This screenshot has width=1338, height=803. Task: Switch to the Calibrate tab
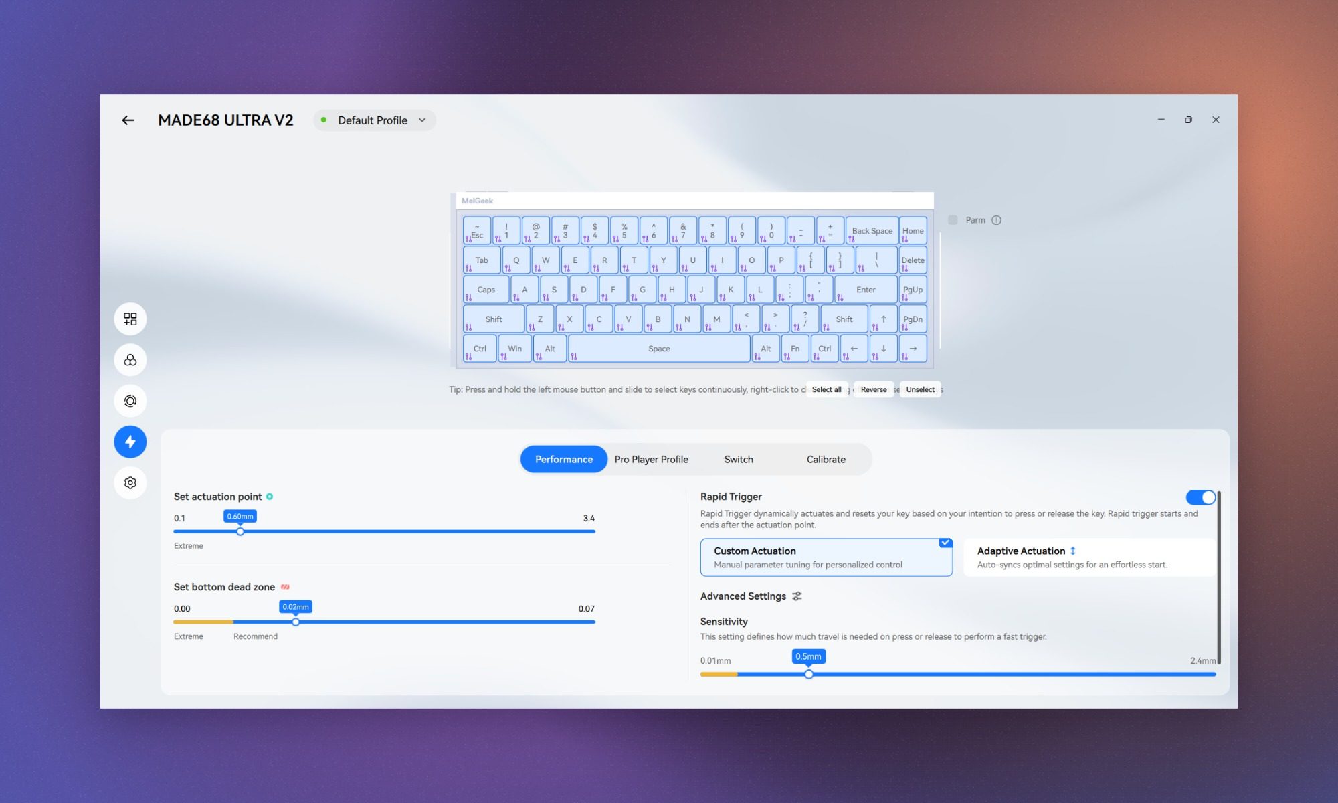pos(826,460)
